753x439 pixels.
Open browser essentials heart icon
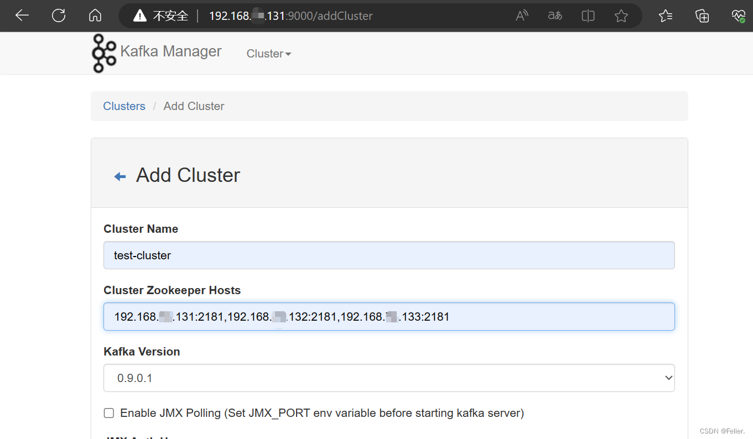(739, 16)
